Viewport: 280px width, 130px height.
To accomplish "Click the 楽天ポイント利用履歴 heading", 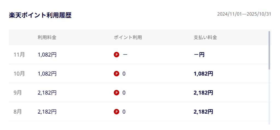I will [x=40, y=15].
